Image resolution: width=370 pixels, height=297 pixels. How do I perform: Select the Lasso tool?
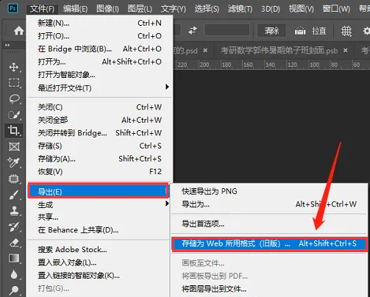click(14, 99)
